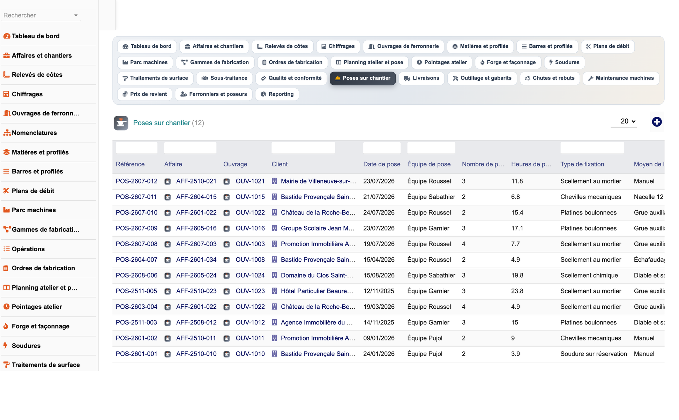The image size is (679, 420).
Task: Click the Soudures sidebar bolt icon
Action: [x=6, y=345]
